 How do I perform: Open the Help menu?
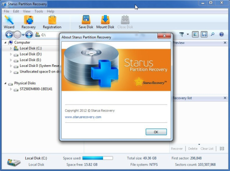51,11
